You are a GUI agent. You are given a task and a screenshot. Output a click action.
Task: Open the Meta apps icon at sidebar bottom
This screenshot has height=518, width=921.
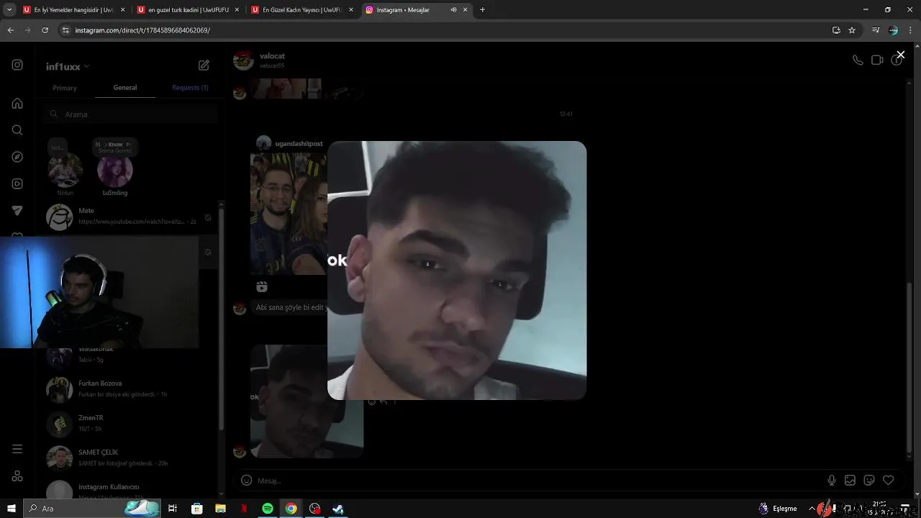pos(17,476)
